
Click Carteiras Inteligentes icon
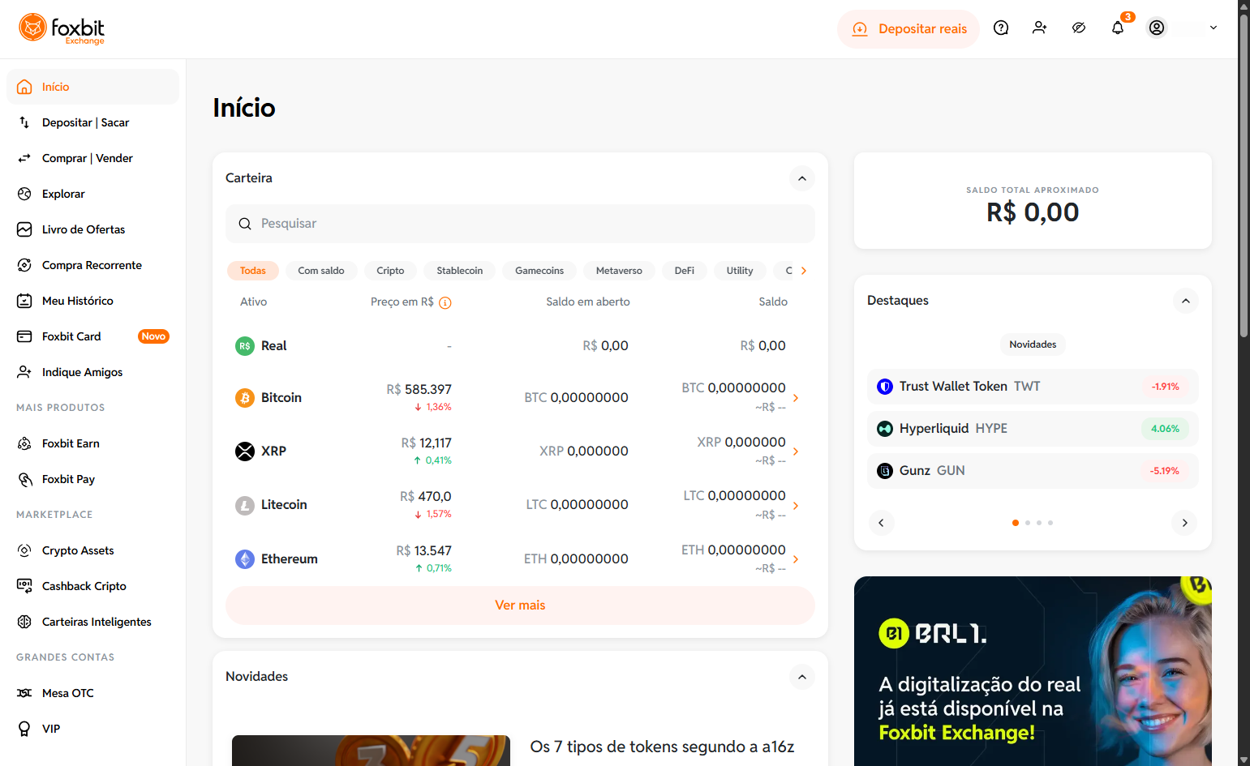pos(24,622)
